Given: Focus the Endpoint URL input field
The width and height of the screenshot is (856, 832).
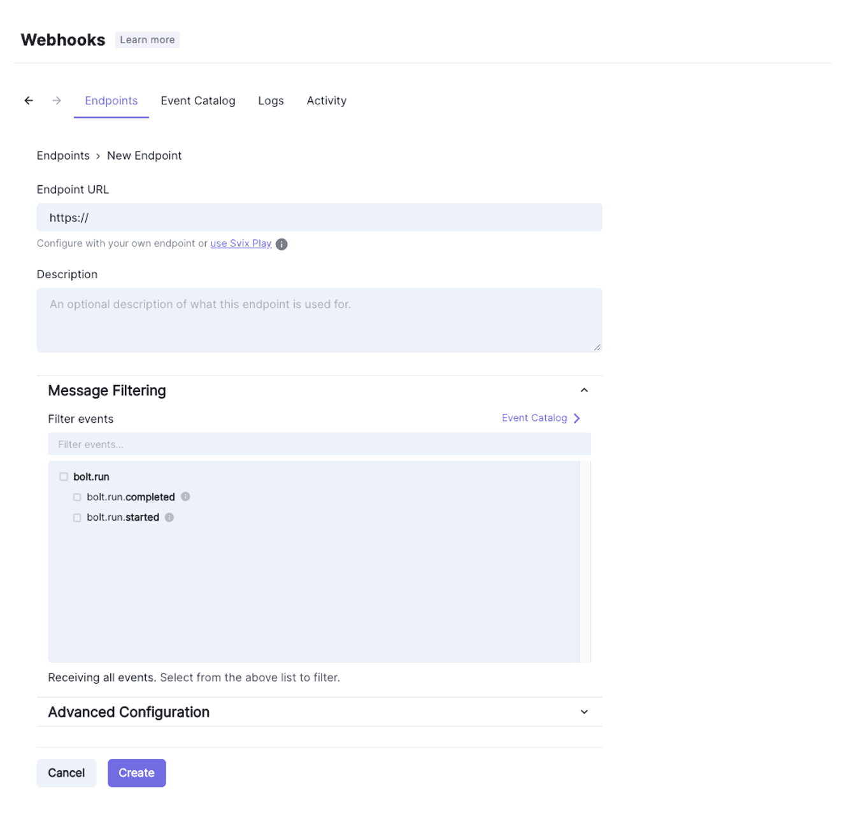Looking at the screenshot, I should 319,217.
